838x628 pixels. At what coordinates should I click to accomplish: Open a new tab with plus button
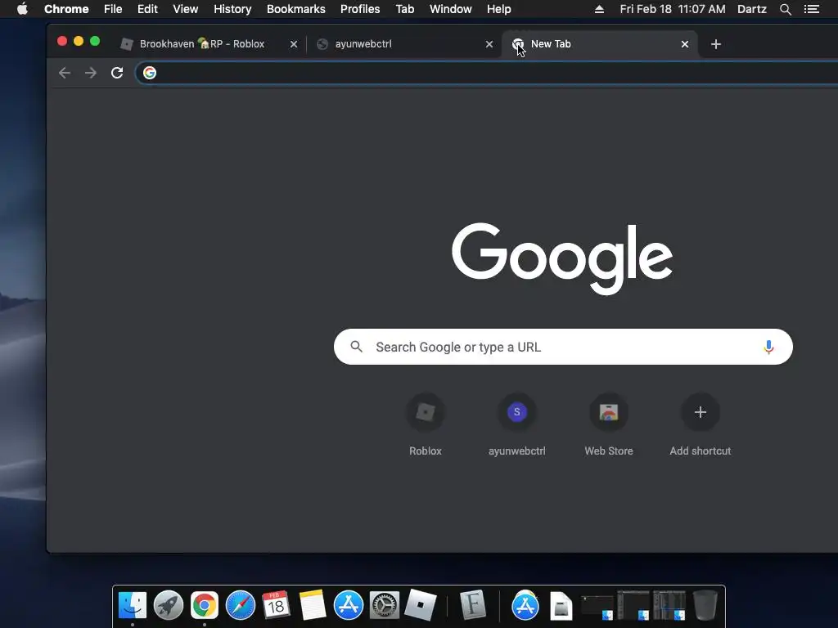(716, 44)
